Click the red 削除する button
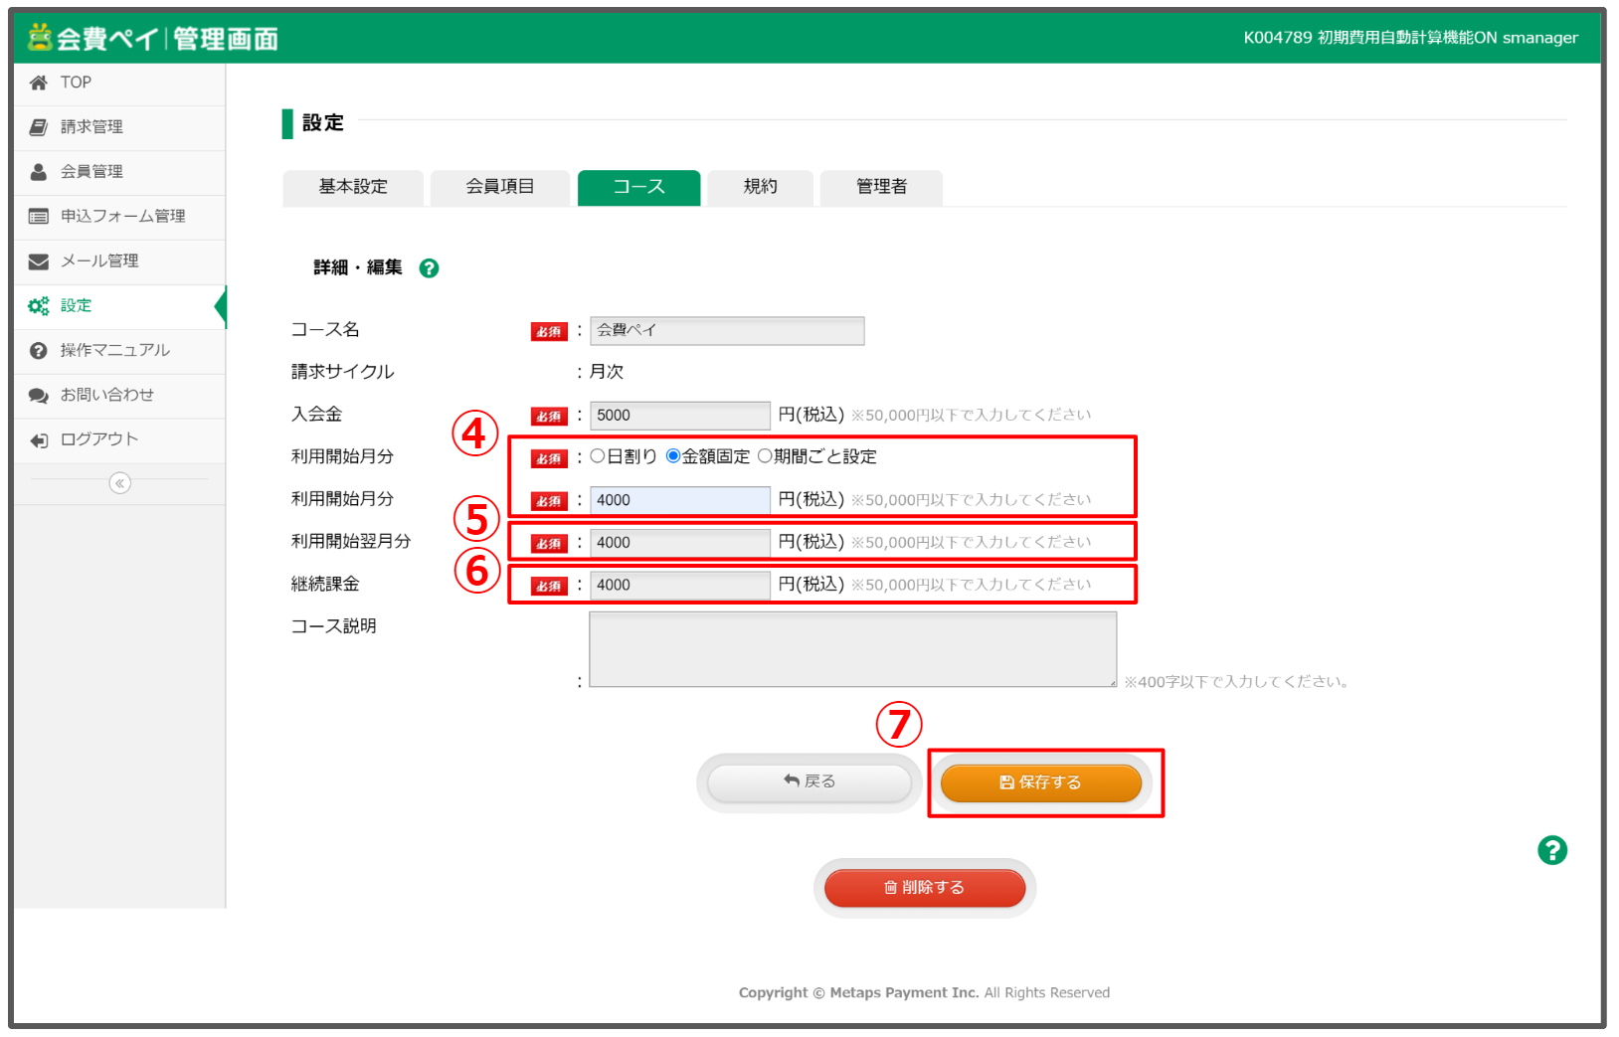 pyautogui.click(x=924, y=887)
